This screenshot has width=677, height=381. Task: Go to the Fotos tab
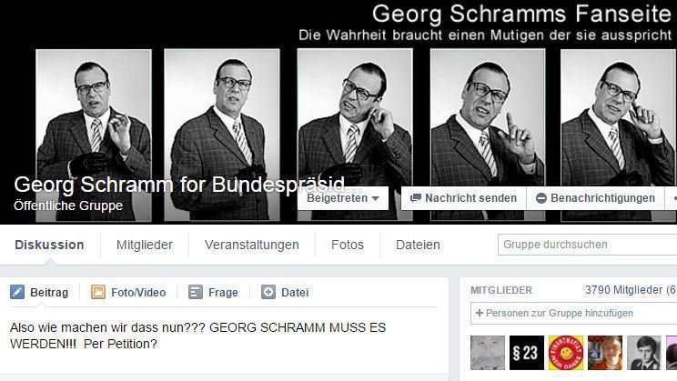[x=348, y=245]
